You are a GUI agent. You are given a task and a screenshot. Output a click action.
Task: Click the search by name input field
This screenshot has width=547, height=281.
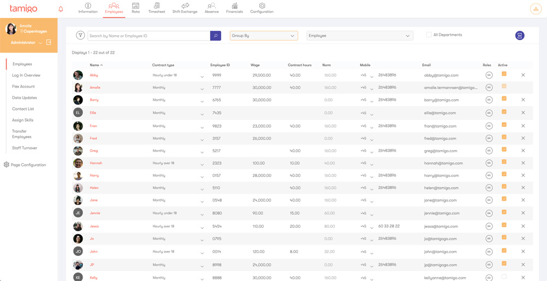(x=149, y=36)
